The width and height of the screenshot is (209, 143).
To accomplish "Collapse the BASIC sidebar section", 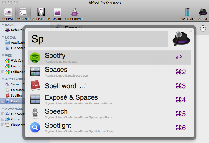I will coord(3,25).
